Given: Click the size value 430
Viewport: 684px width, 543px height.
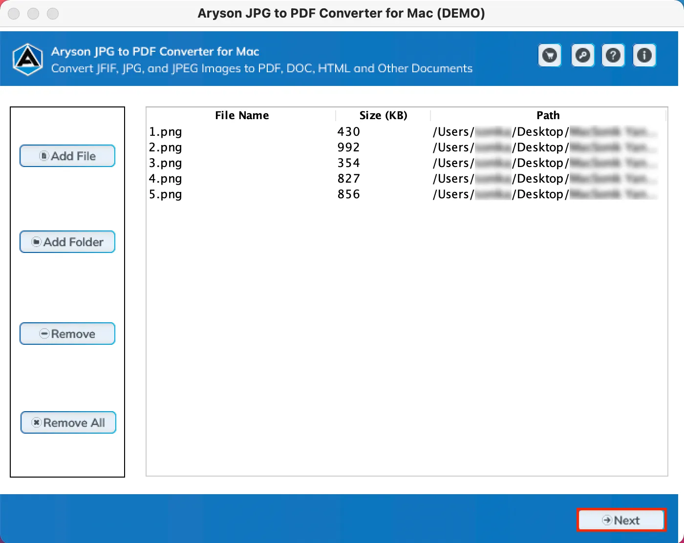Looking at the screenshot, I should (349, 132).
